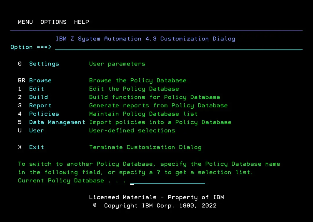Click 'Build functions for Policy Database' text
Viewport: 313px width, 222px height.
(x=155, y=97)
